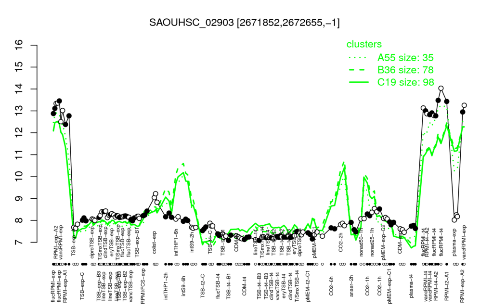
Task: Click the x-axis label pMEM-exp-C1
Action: coord(390,286)
